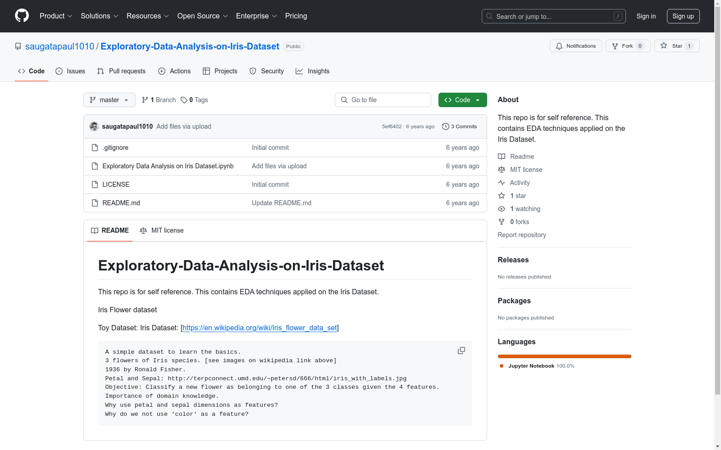Click the repository icon before owner name

click(18, 46)
